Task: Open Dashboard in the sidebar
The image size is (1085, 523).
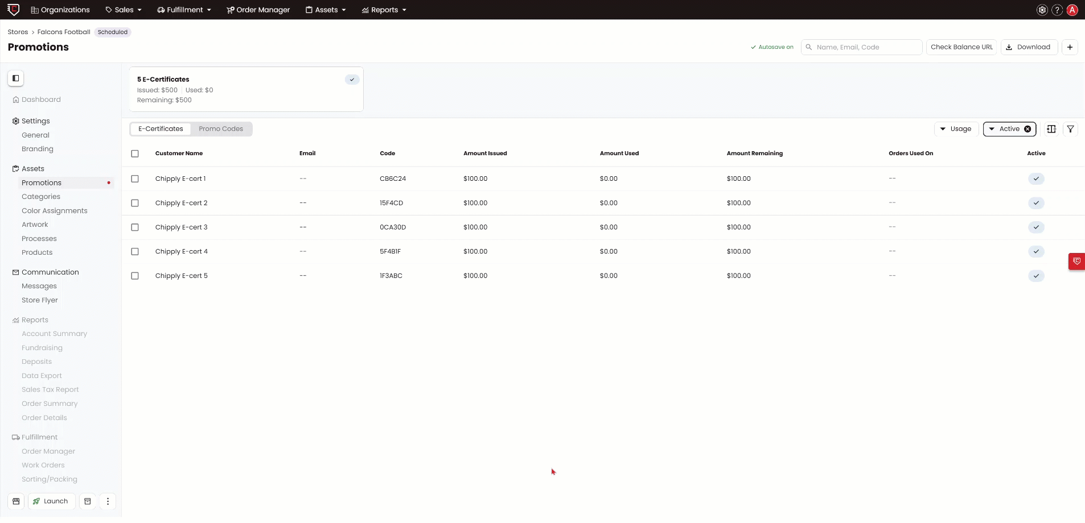Action: point(36,99)
